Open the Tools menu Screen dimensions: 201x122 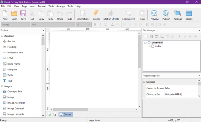coord(70,6)
